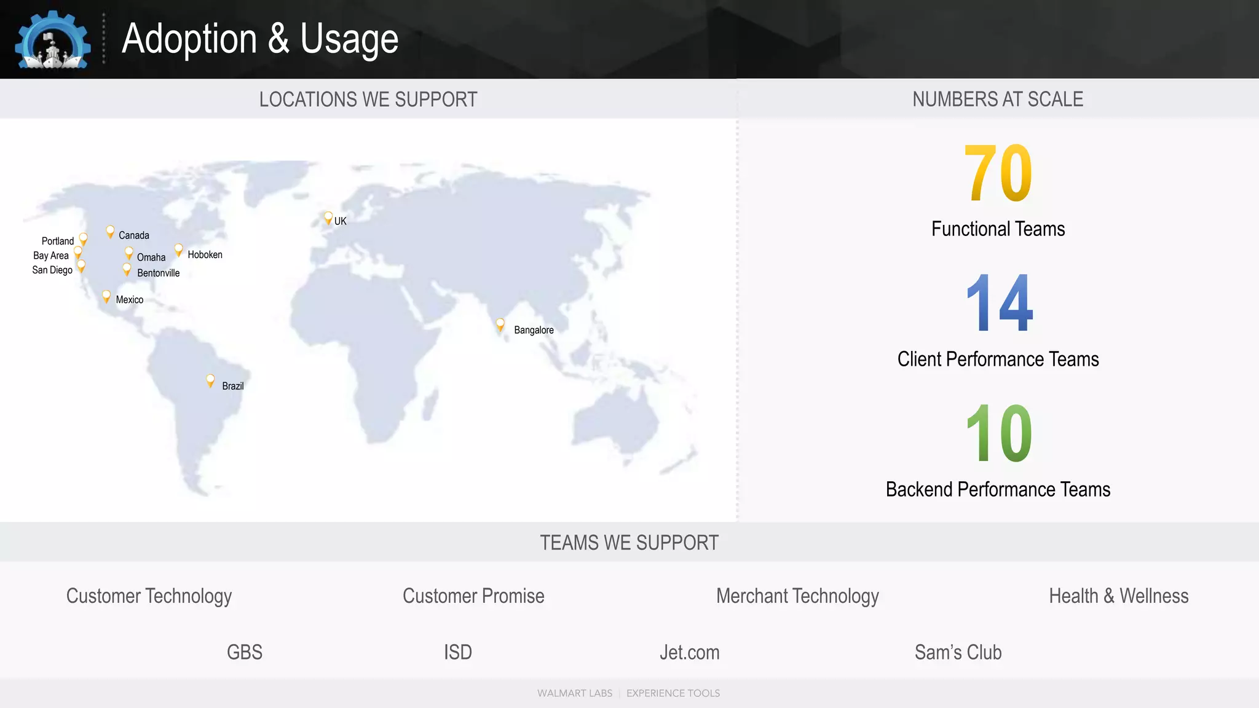This screenshot has height=708, width=1259.
Task: Click the 'Client Performance Teams' label
Action: 998,359
